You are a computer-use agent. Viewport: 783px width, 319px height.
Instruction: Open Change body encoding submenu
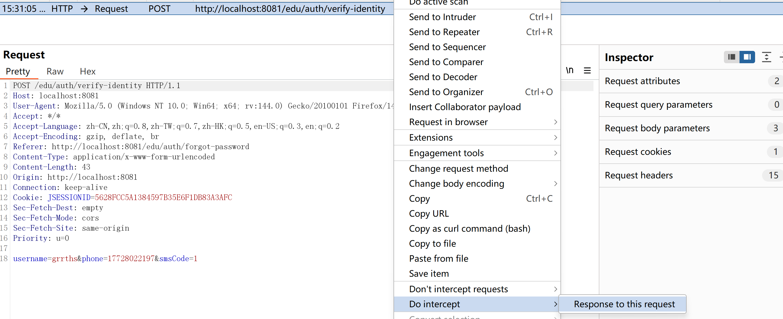(x=456, y=183)
